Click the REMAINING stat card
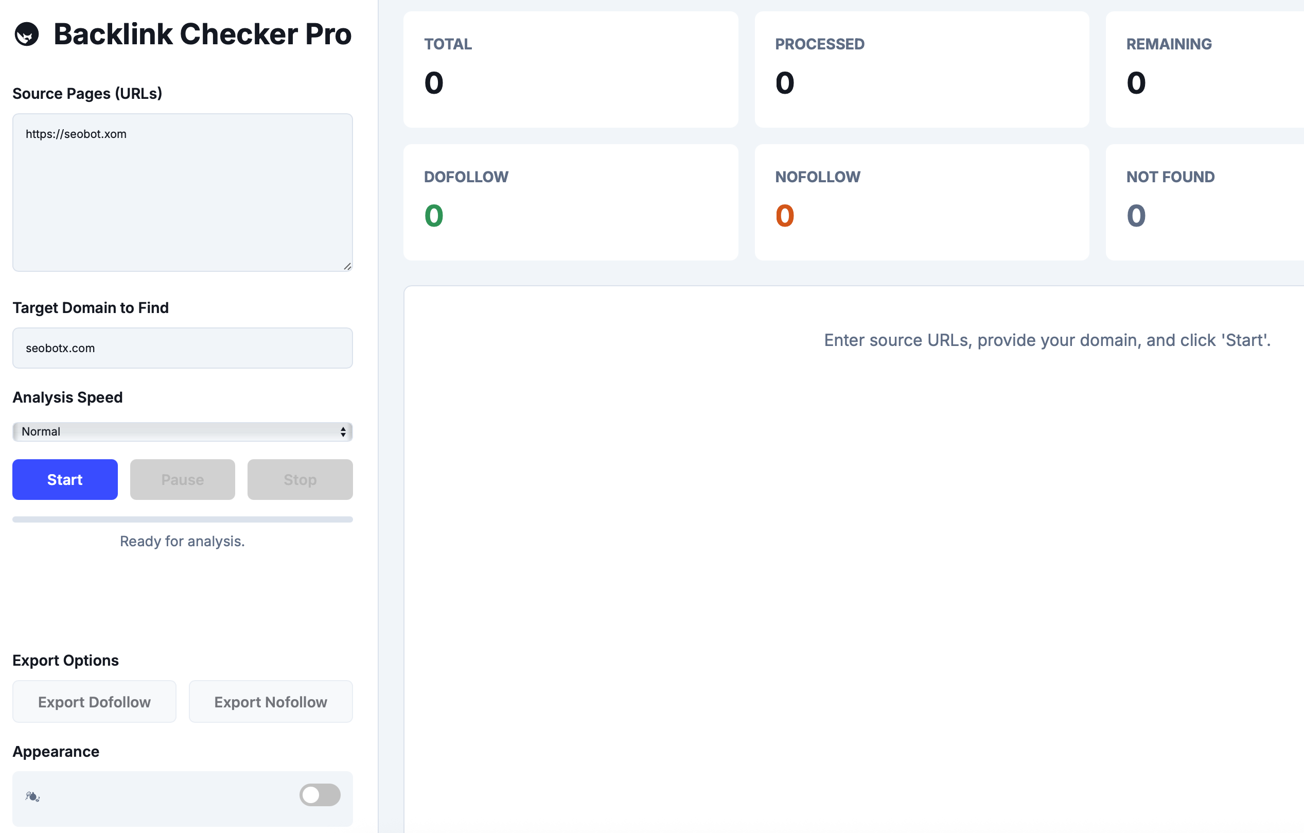Image resolution: width=1304 pixels, height=833 pixels. (1205, 70)
